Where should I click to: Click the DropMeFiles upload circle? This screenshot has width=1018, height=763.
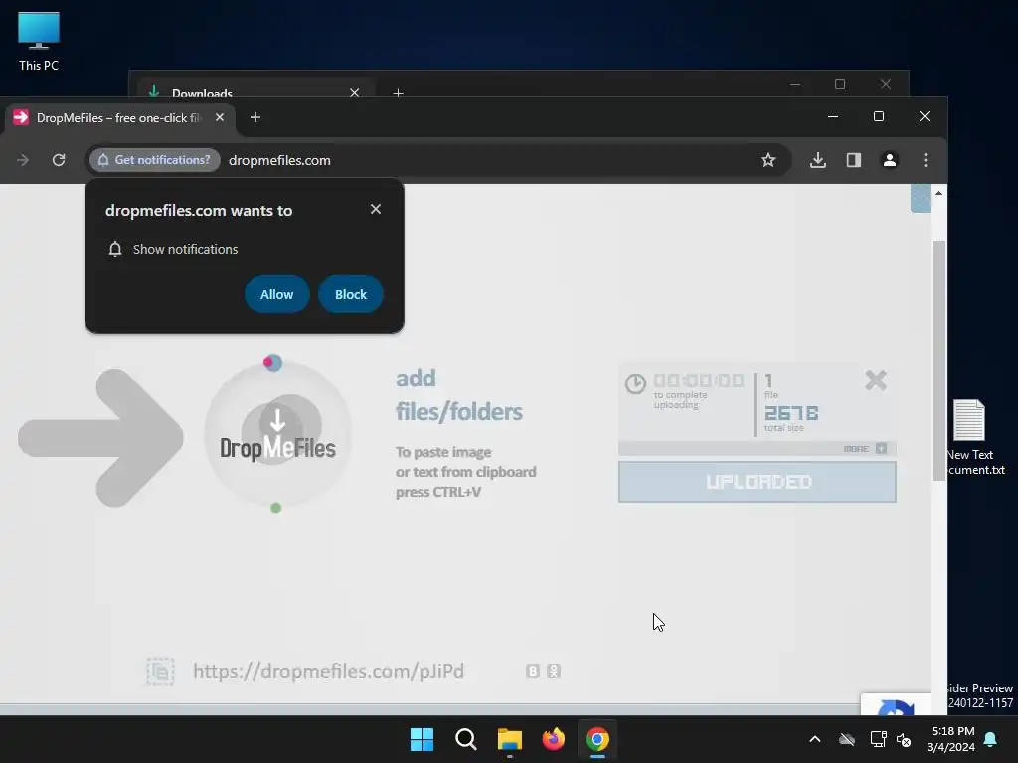tap(278, 435)
